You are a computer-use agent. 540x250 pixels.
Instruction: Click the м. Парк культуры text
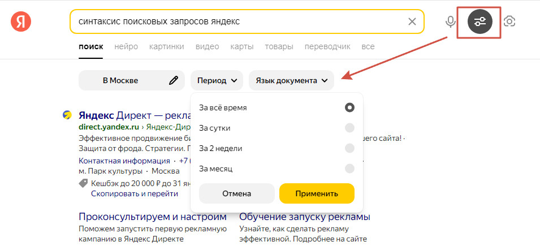[x=110, y=171]
